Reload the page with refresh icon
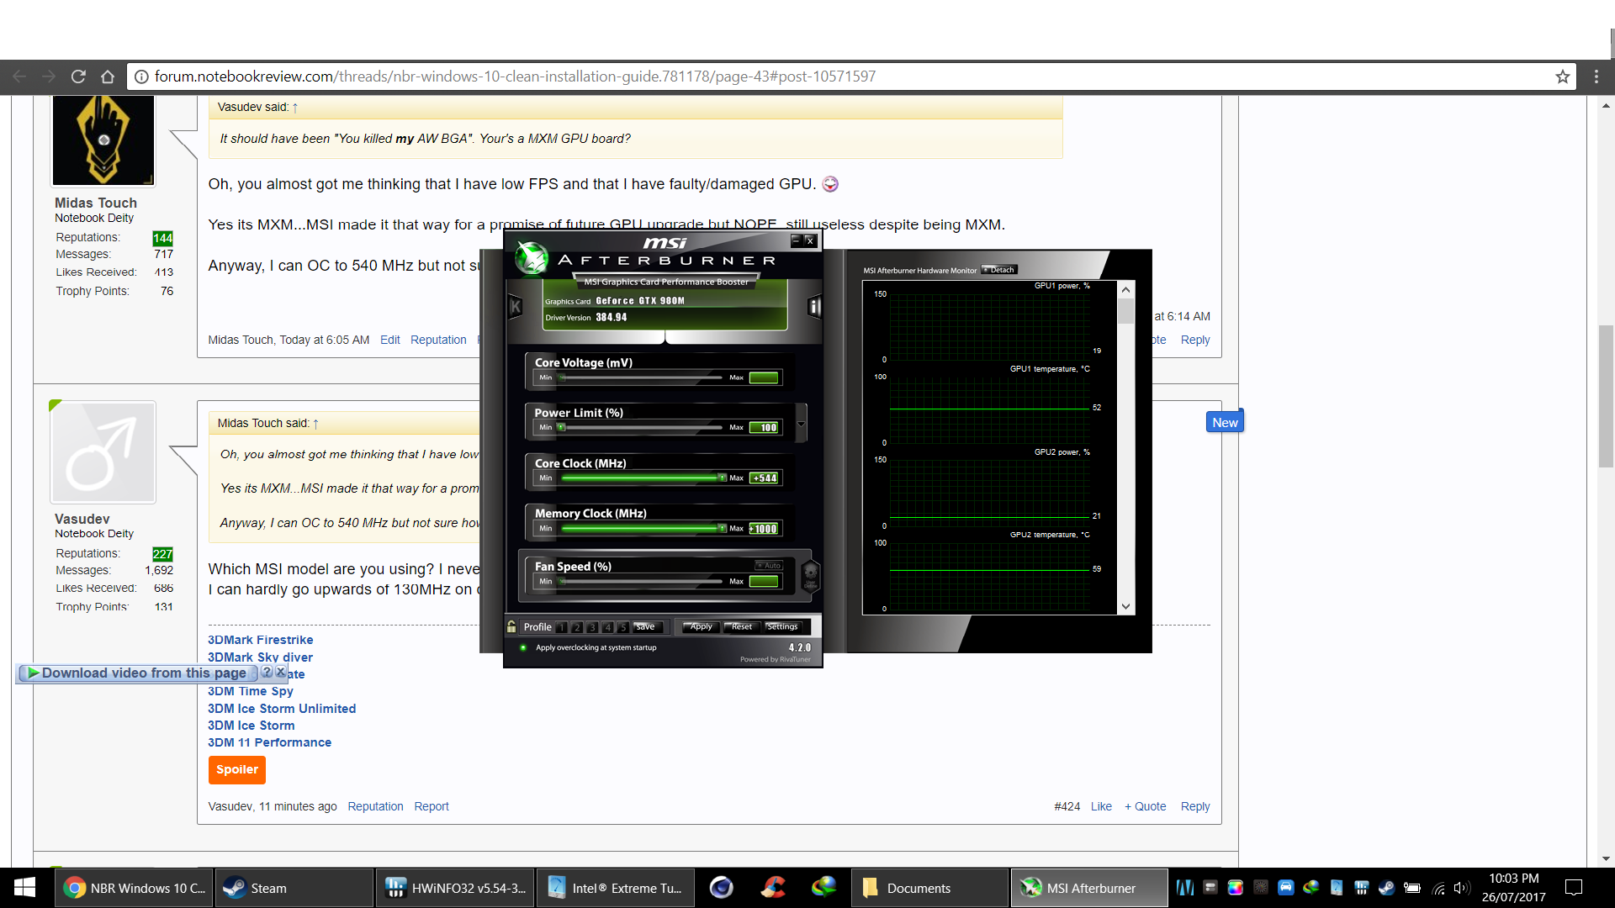 [x=78, y=77]
